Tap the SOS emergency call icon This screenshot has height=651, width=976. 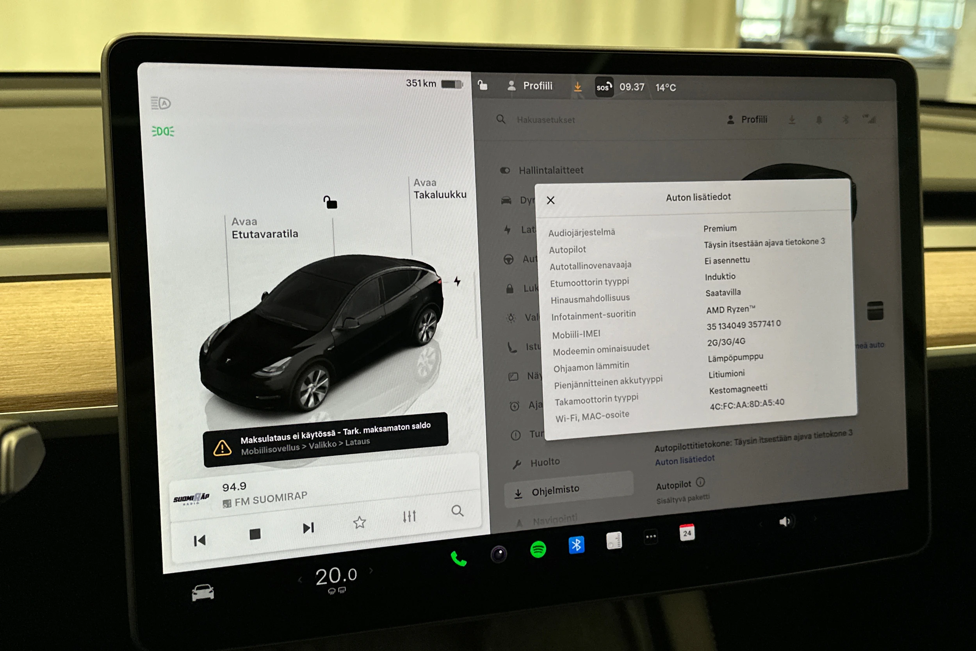[x=604, y=87]
